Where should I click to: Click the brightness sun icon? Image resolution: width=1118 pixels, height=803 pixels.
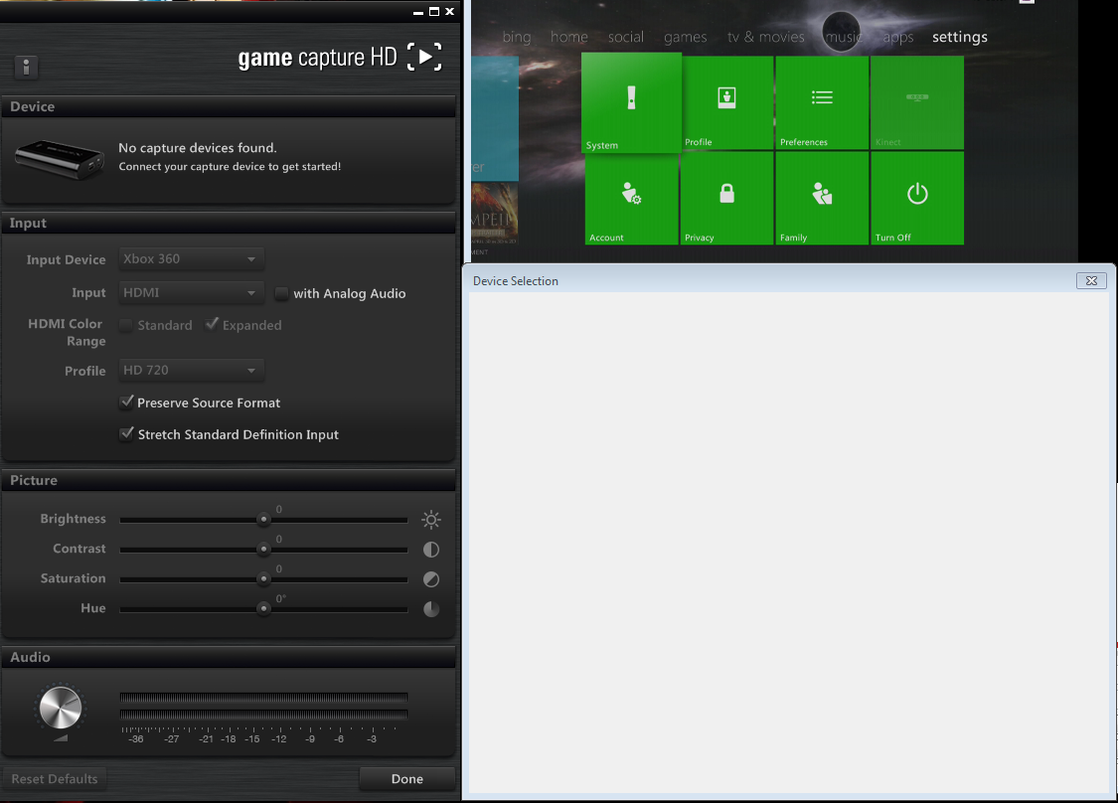[430, 519]
